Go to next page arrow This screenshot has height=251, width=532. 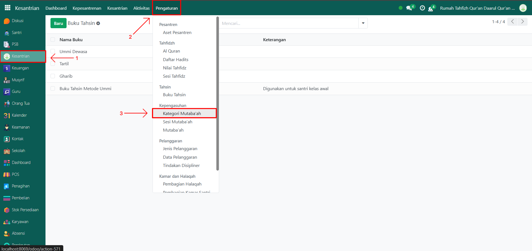522,22
